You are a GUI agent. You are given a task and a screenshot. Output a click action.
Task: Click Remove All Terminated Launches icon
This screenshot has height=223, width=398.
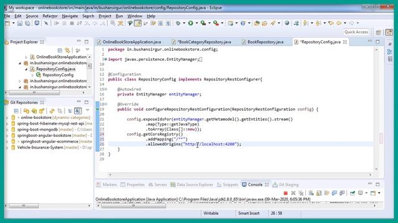coord(301,193)
